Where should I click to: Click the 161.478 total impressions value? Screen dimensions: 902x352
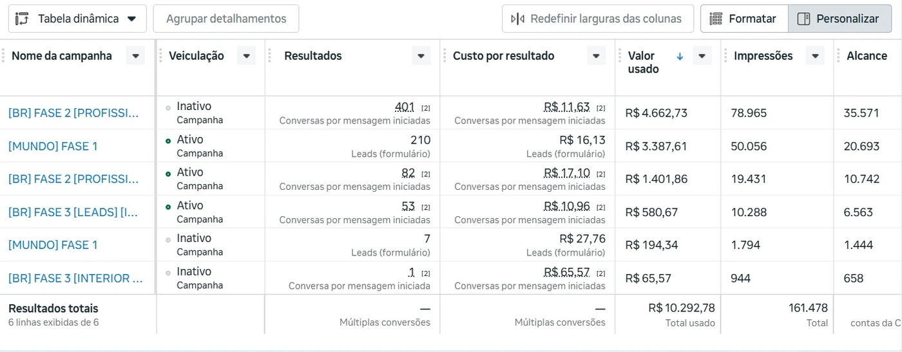coord(808,308)
